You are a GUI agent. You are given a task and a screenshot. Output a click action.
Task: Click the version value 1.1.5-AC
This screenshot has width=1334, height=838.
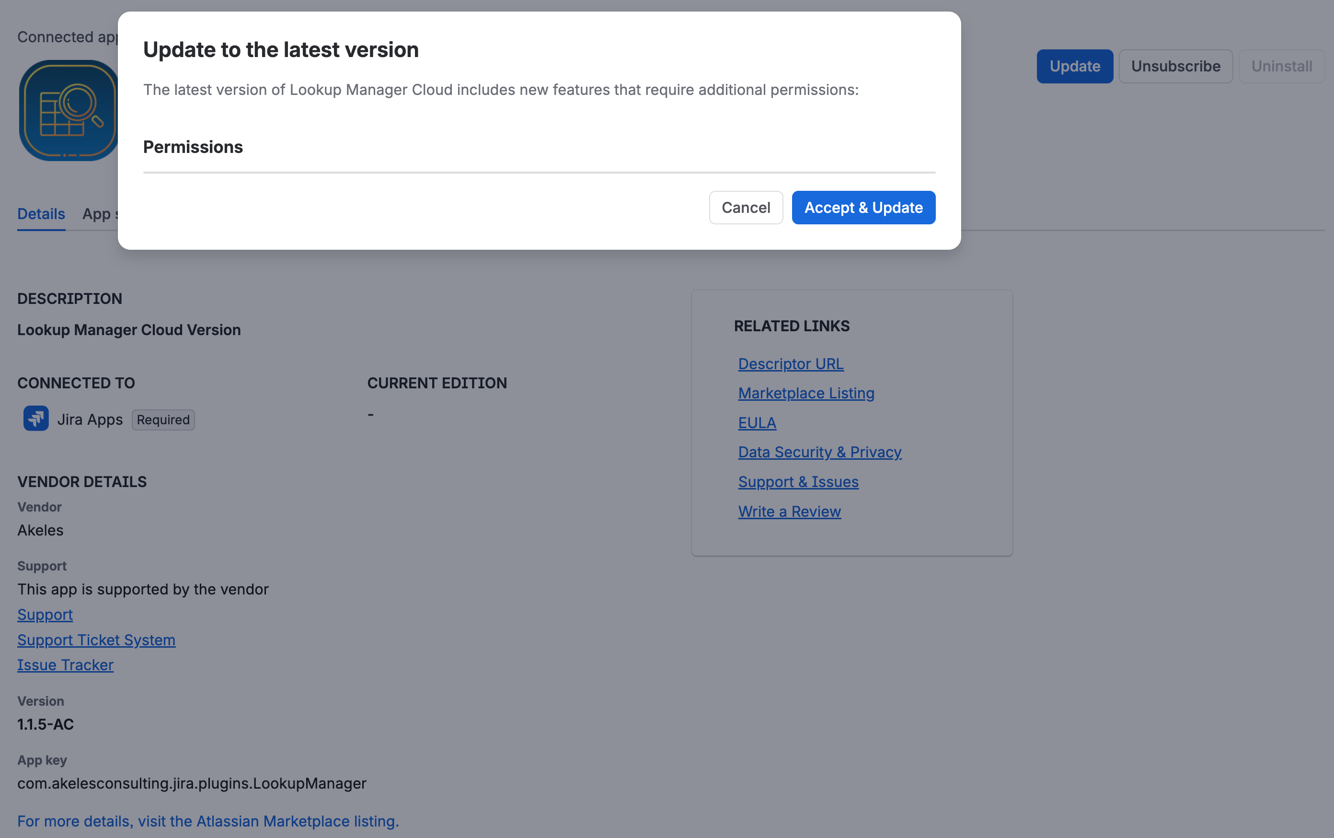46,724
